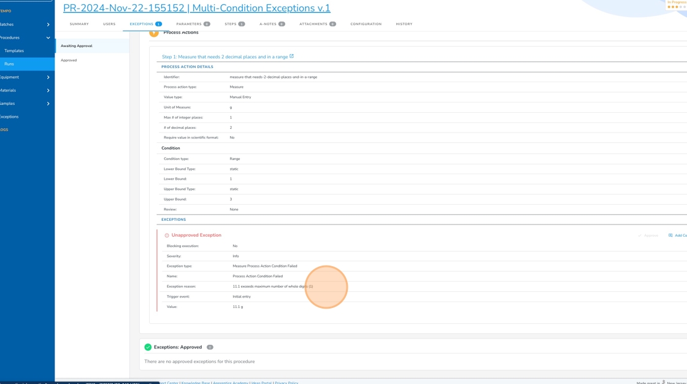Open the Privacy Policy footer link
The width and height of the screenshot is (687, 384).
[286, 382]
